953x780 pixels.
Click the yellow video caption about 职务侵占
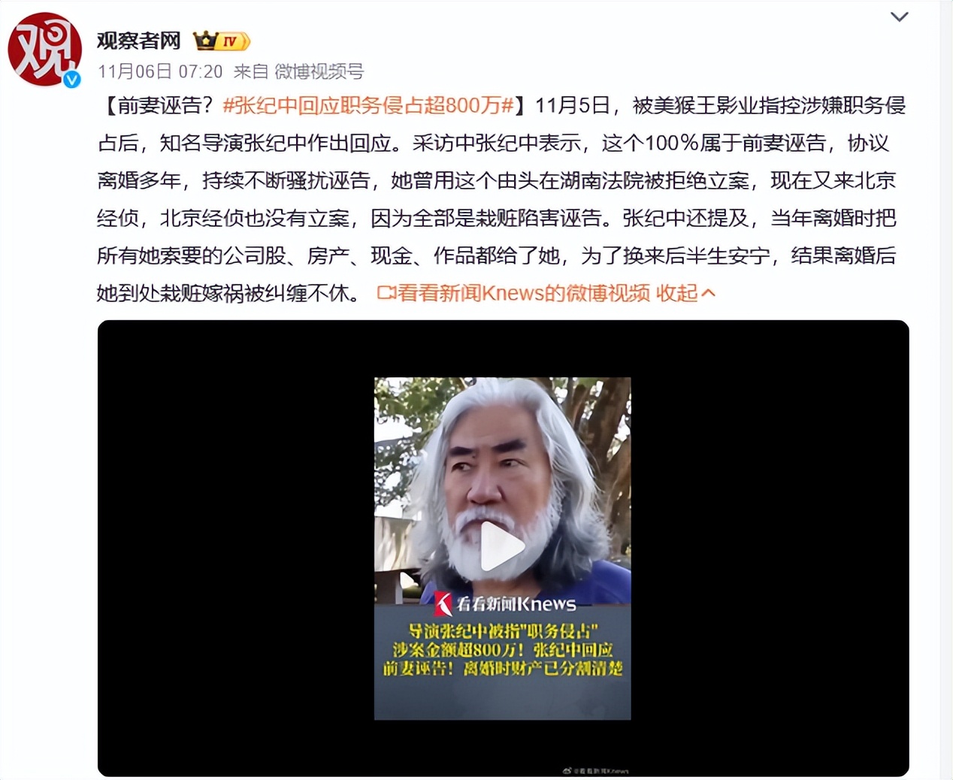click(503, 649)
